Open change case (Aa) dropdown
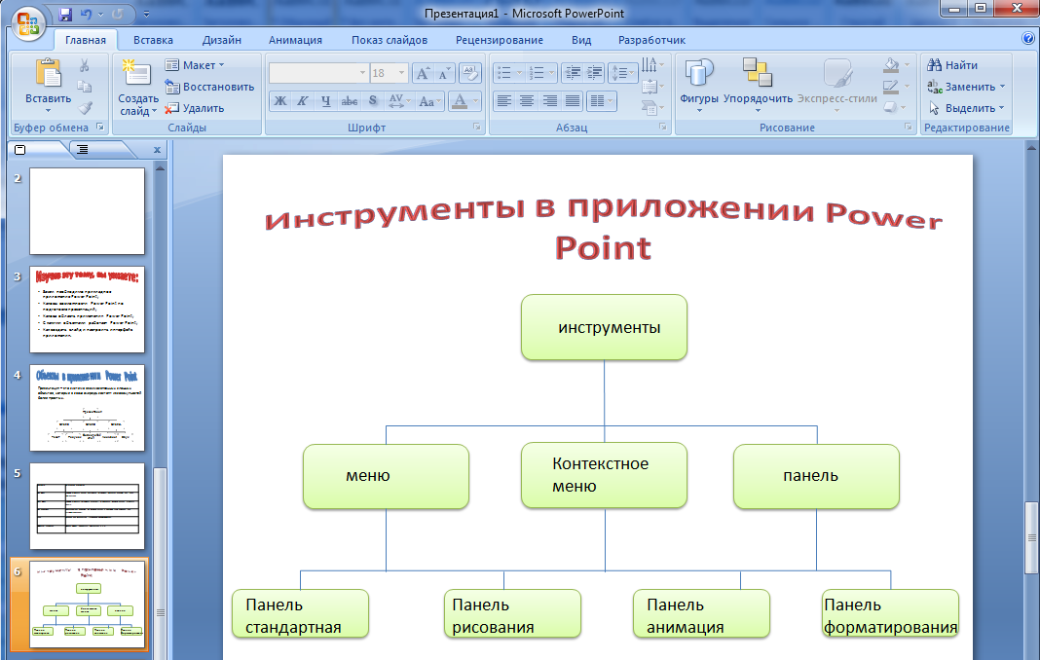Image resolution: width=1040 pixels, height=660 pixels. tap(429, 101)
